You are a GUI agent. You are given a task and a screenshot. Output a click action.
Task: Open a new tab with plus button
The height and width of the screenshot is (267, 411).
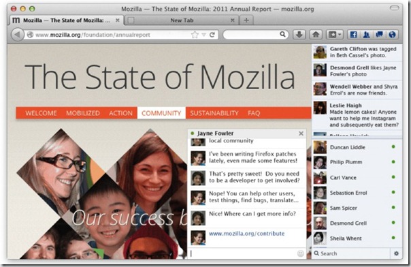(246, 20)
